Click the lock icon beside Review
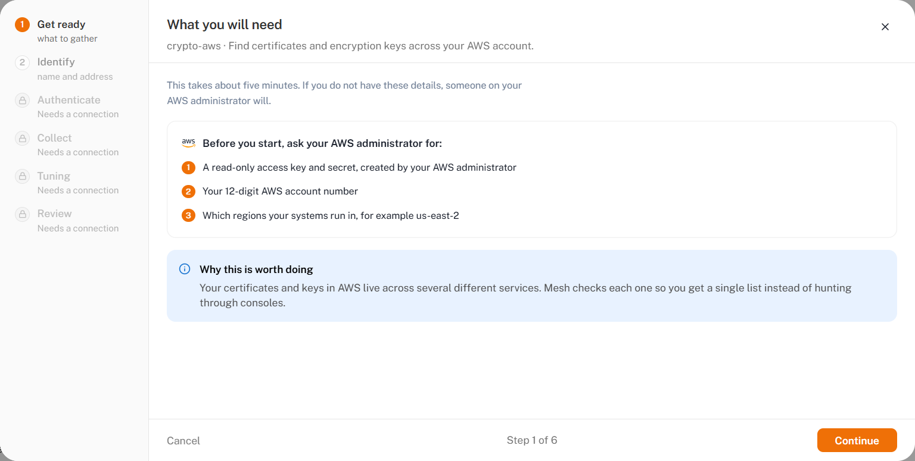The width and height of the screenshot is (915, 461). click(x=22, y=214)
